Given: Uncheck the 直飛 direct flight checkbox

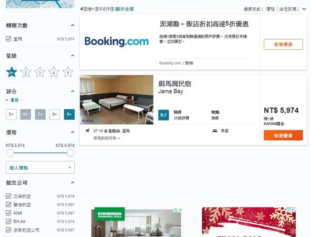Looking at the screenshot, I should [x=9, y=39].
